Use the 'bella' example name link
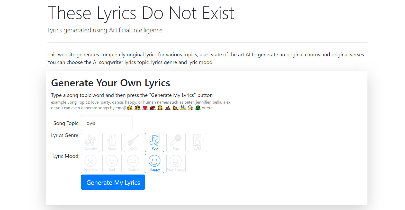 coord(217,102)
